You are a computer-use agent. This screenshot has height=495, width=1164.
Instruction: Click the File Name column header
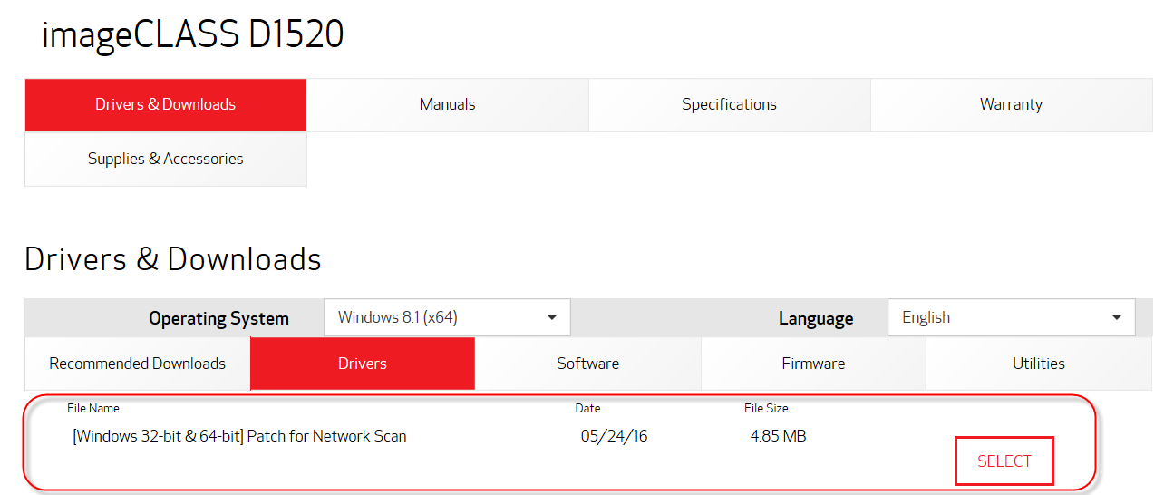tap(93, 409)
